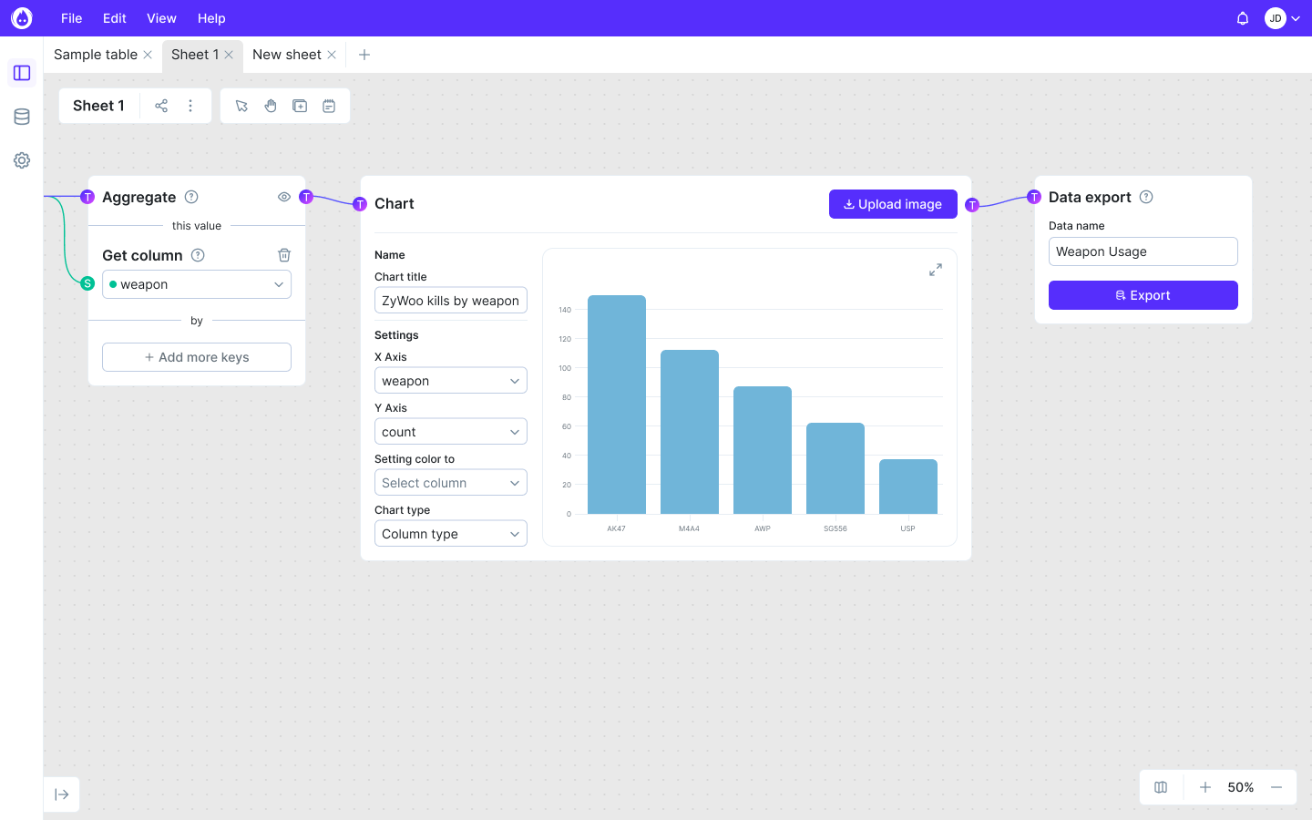Open the Chart type dropdown
This screenshot has height=820, width=1312.
coord(451,534)
